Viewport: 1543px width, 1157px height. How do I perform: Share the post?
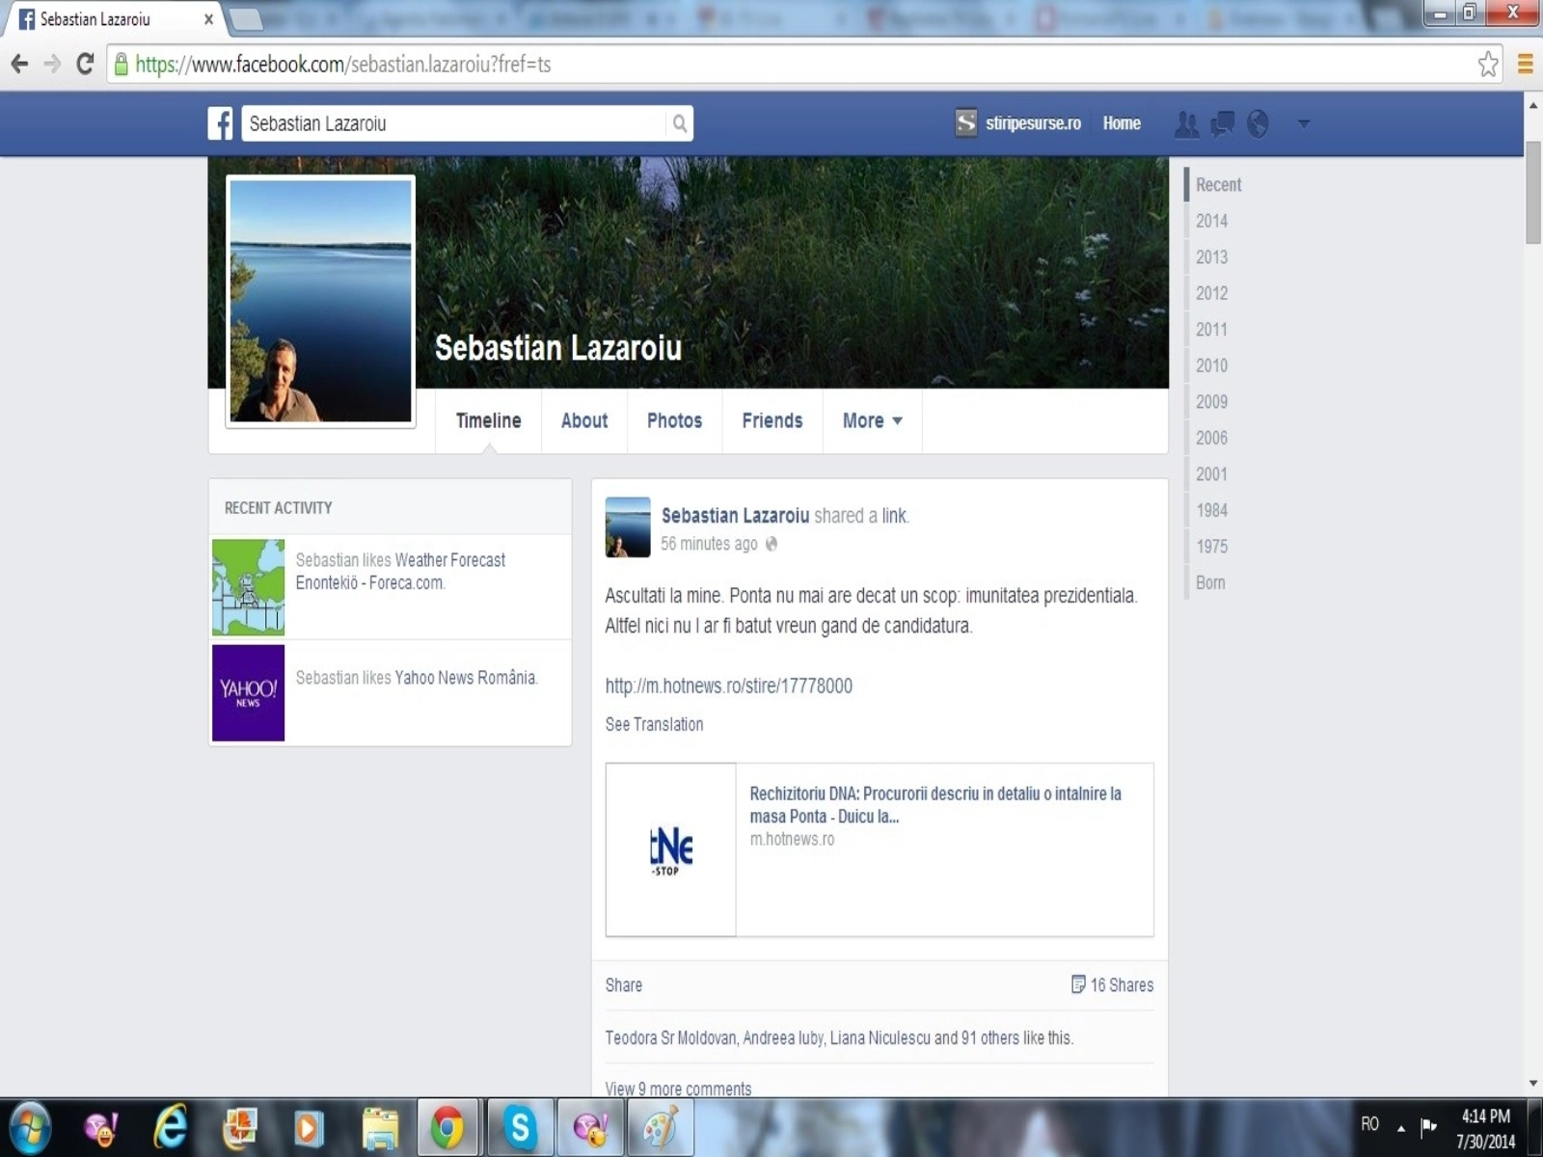(x=623, y=985)
